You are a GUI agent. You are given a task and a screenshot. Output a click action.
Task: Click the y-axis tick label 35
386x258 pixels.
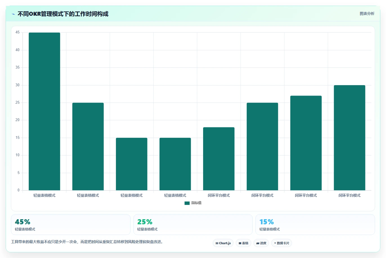tap(17, 67)
